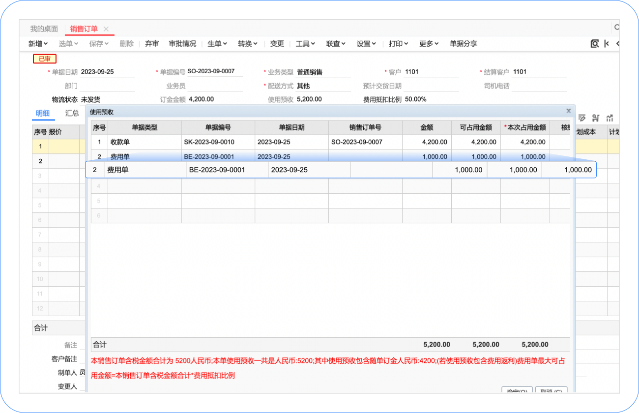Viewport: 639px width, 413px height.
Task: Click the edit-lines icon above the grid
Action: [582, 118]
